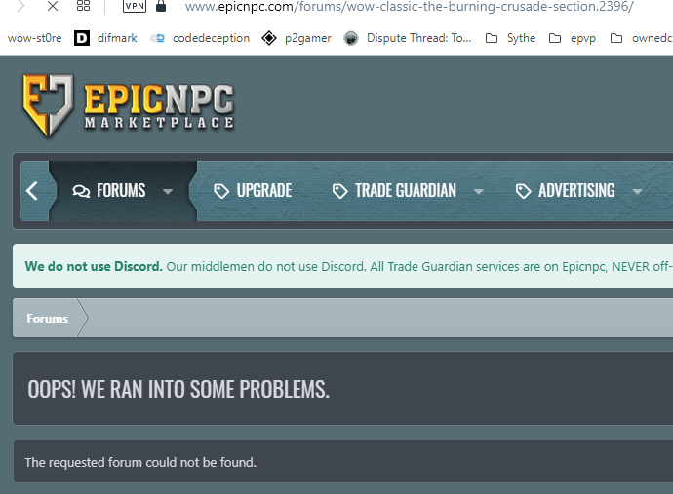Click the VPN badge in address bar
673x494 pixels.
(x=135, y=6)
